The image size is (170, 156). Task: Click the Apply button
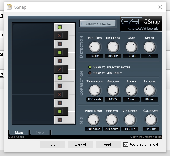coord(108,144)
